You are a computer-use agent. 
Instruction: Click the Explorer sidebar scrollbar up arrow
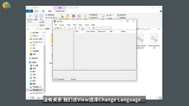45,33
